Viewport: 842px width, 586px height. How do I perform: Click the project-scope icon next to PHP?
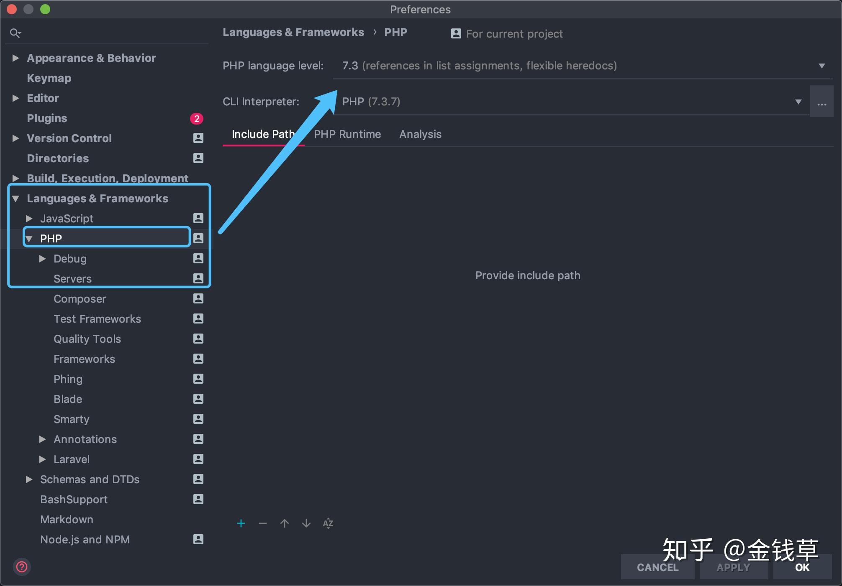[x=198, y=238]
